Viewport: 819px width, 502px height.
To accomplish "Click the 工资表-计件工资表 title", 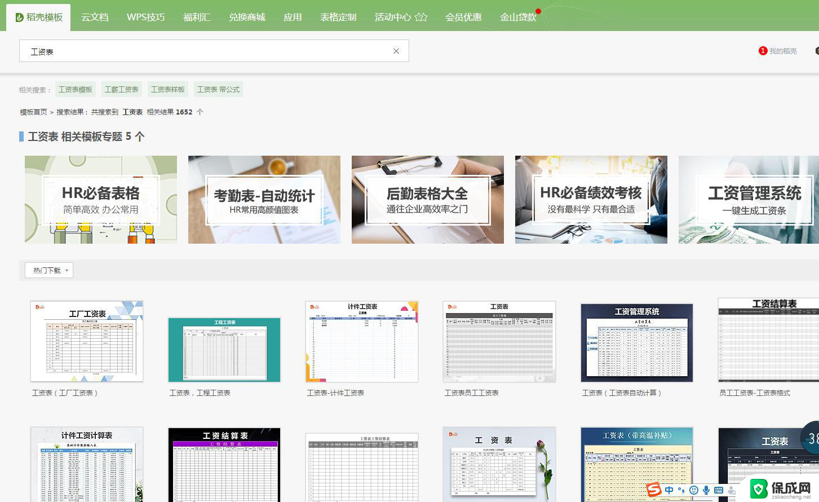I will (x=335, y=393).
